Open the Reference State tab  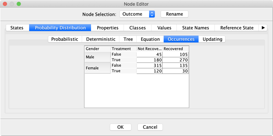point(237,28)
